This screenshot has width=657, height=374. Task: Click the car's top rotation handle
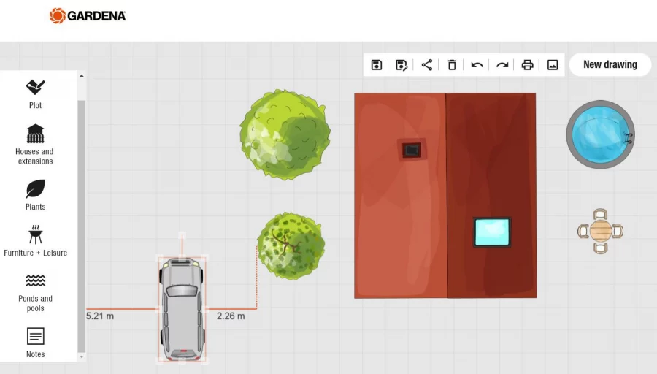tap(182, 234)
